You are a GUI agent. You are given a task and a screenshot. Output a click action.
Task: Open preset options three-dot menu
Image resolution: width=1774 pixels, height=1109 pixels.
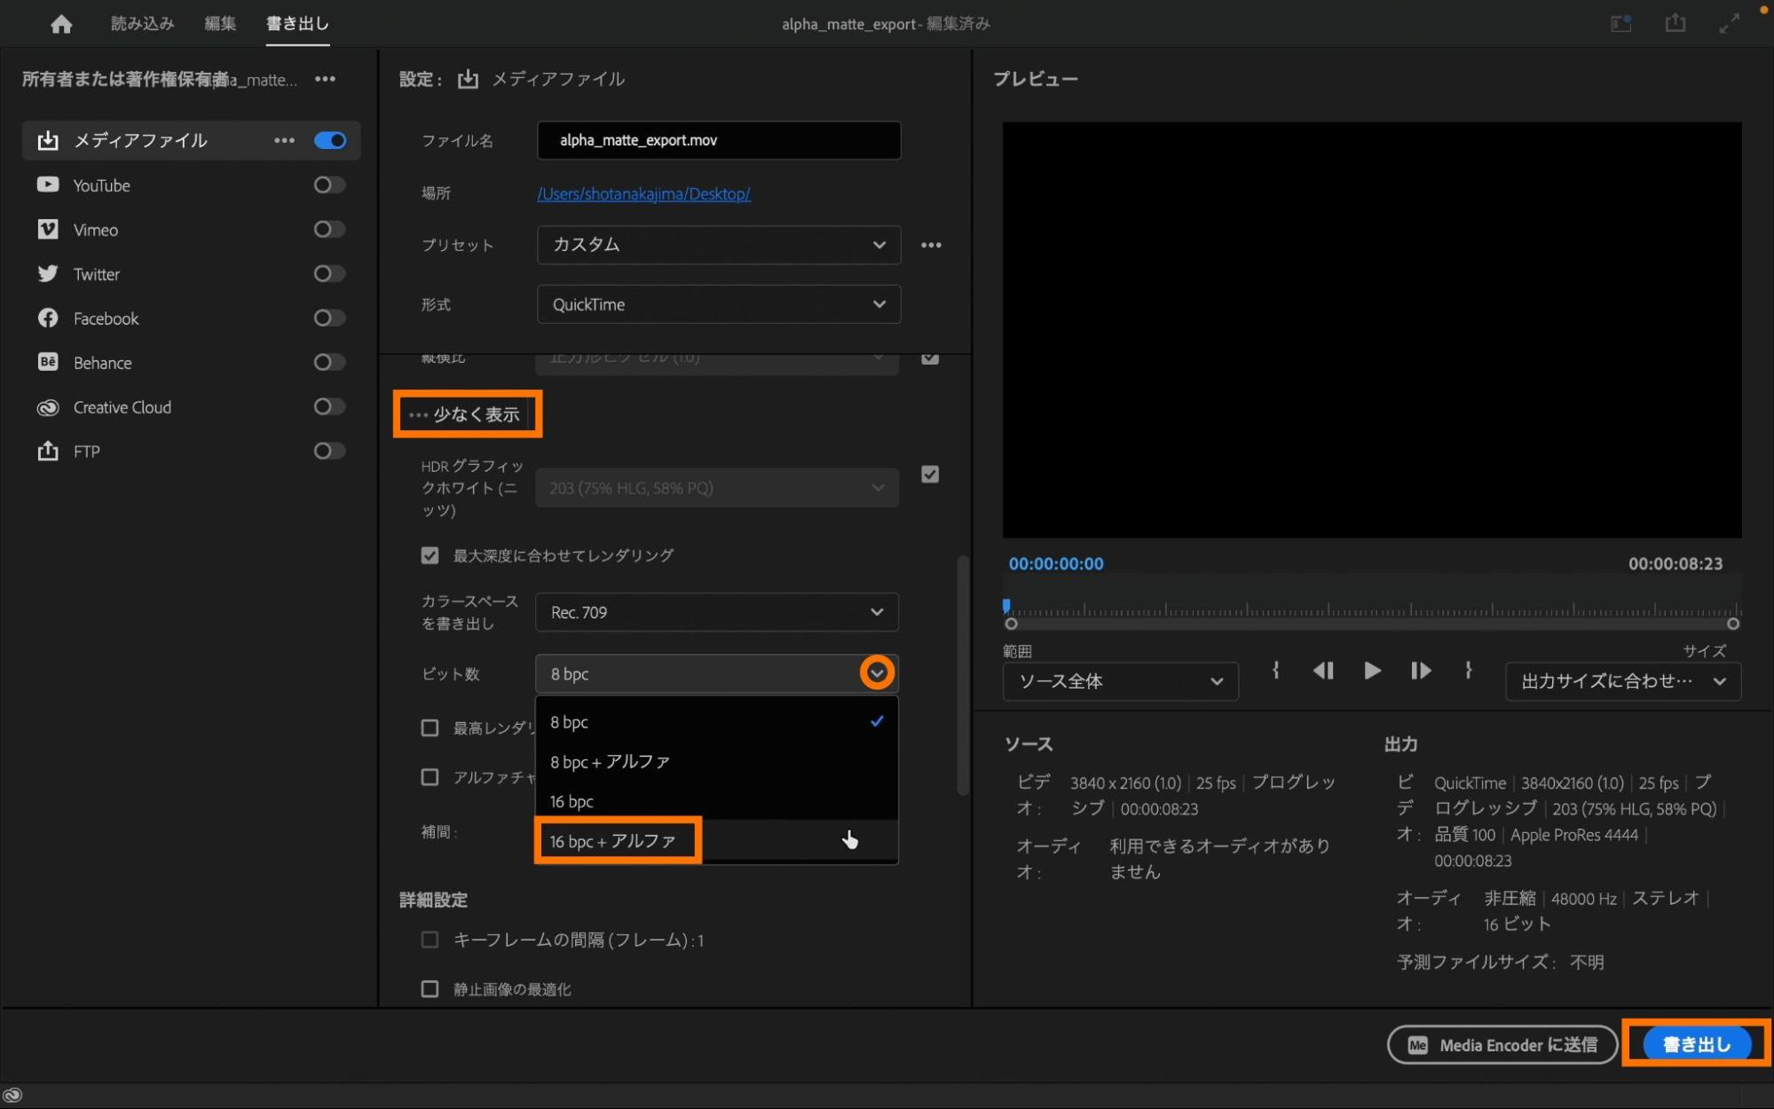[x=931, y=245]
